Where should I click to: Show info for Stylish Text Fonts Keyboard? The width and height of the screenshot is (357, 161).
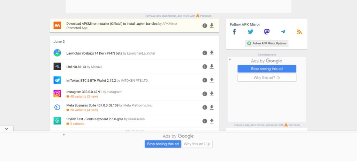205,121
